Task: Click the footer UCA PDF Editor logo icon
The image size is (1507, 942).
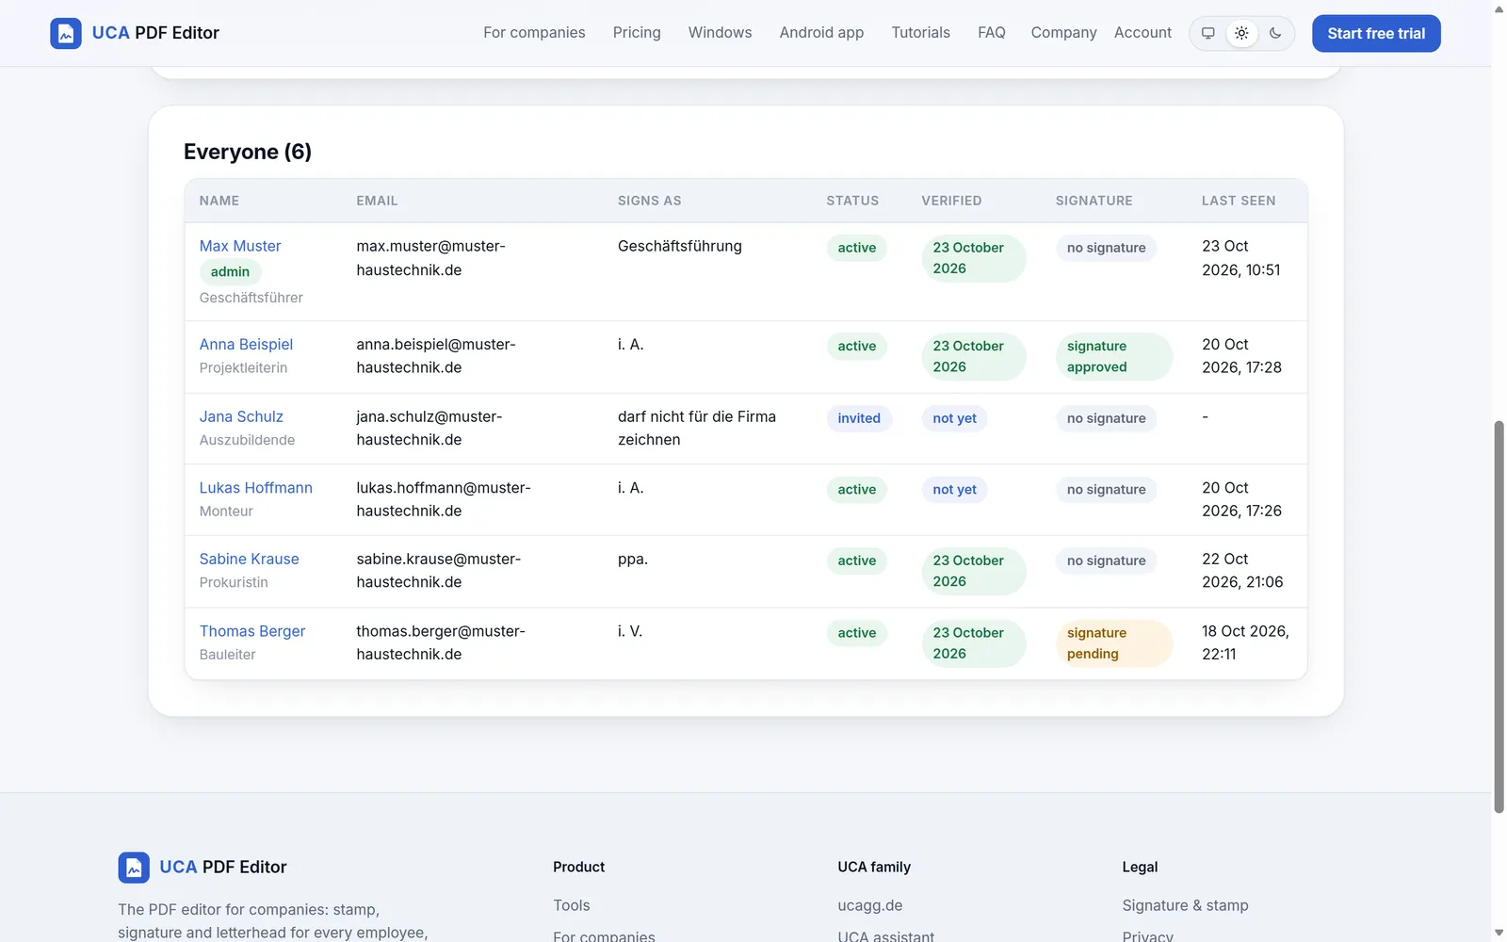Action: click(134, 868)
